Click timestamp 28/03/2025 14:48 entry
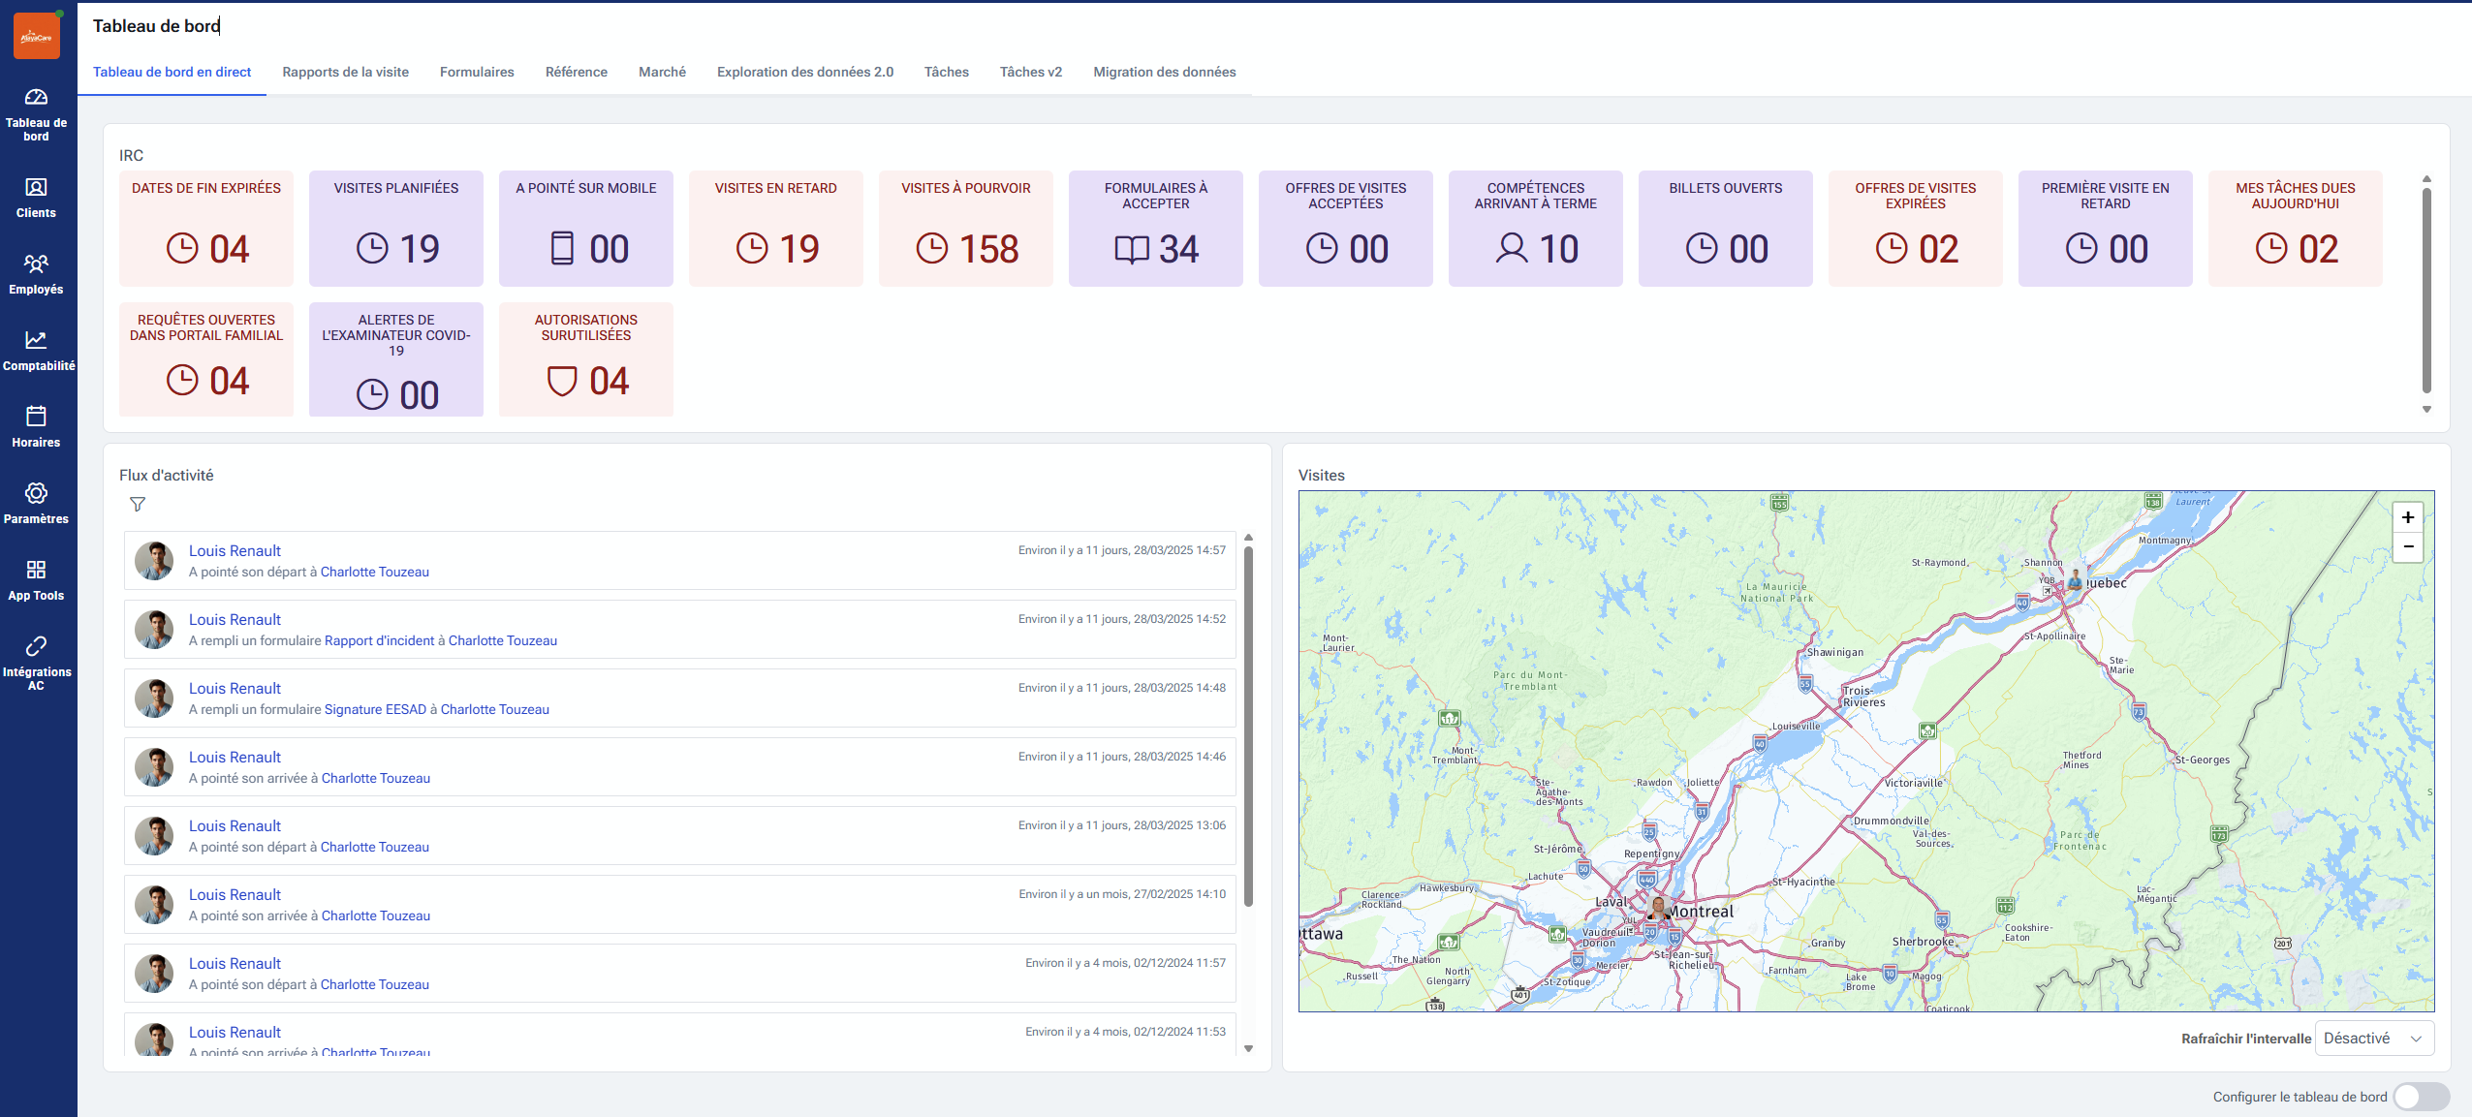 [x=1122, y=689]
